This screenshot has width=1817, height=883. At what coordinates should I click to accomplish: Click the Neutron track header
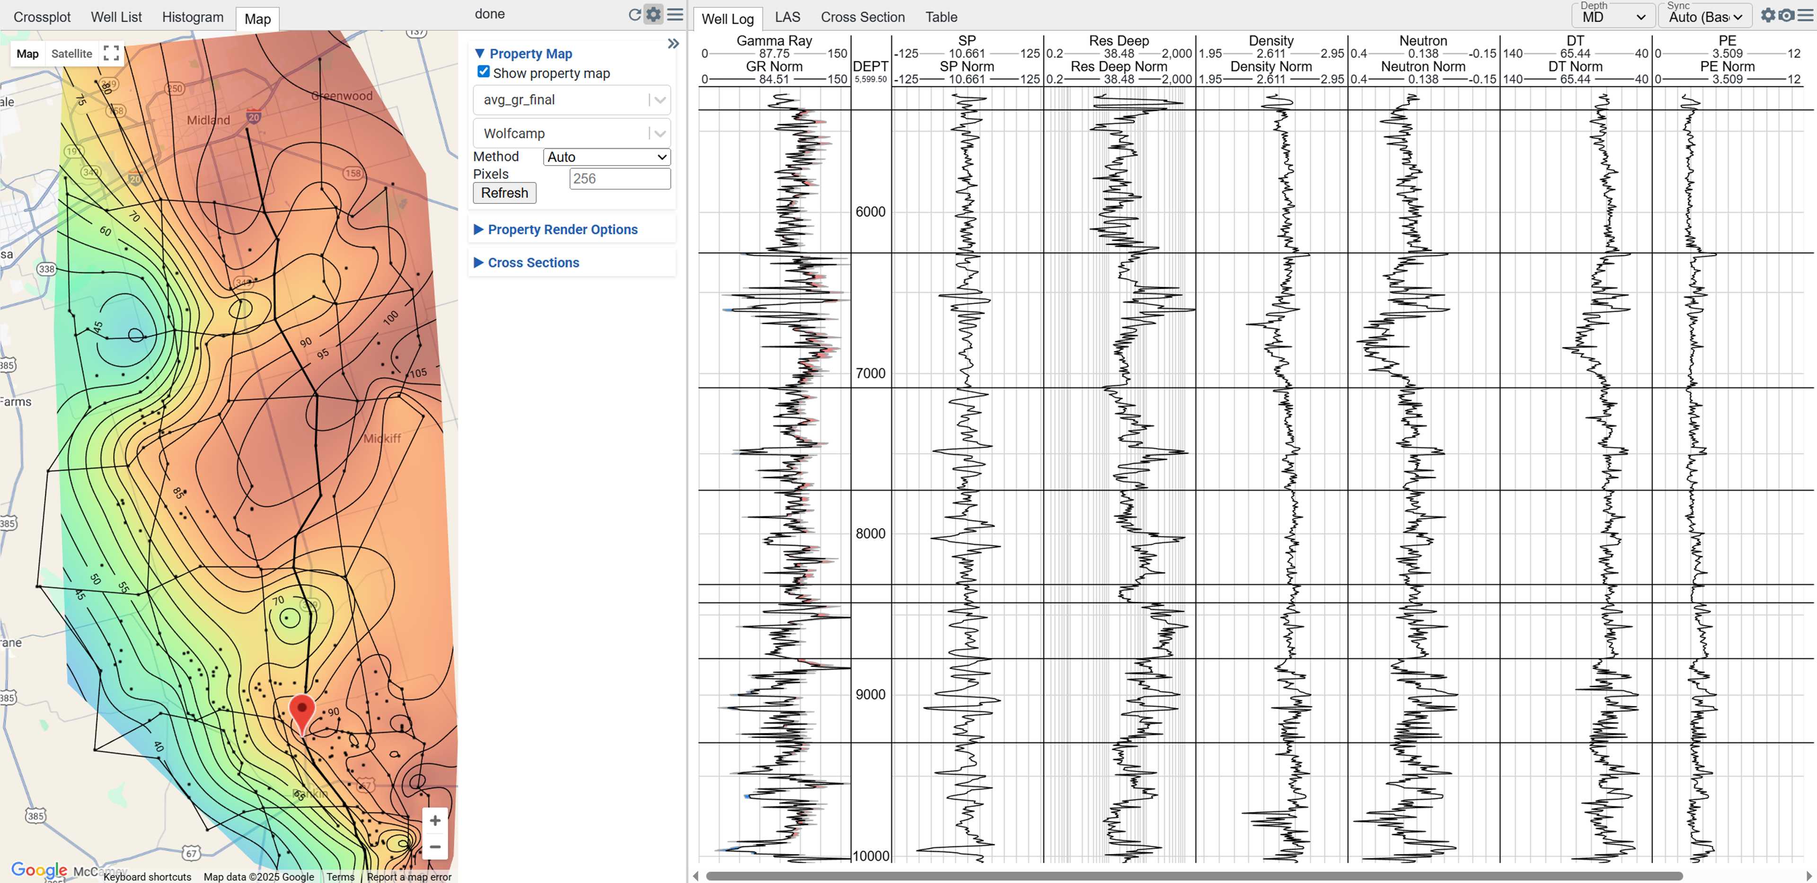tap(1423, 41)
